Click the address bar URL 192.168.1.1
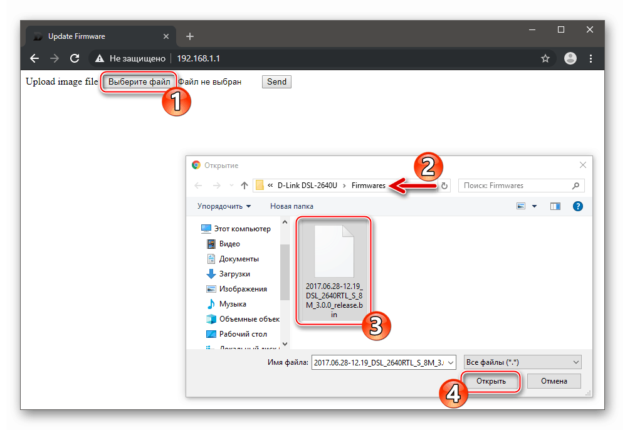Image resolution: width=625 pixels, height=430 pixels. coord(199,58)
